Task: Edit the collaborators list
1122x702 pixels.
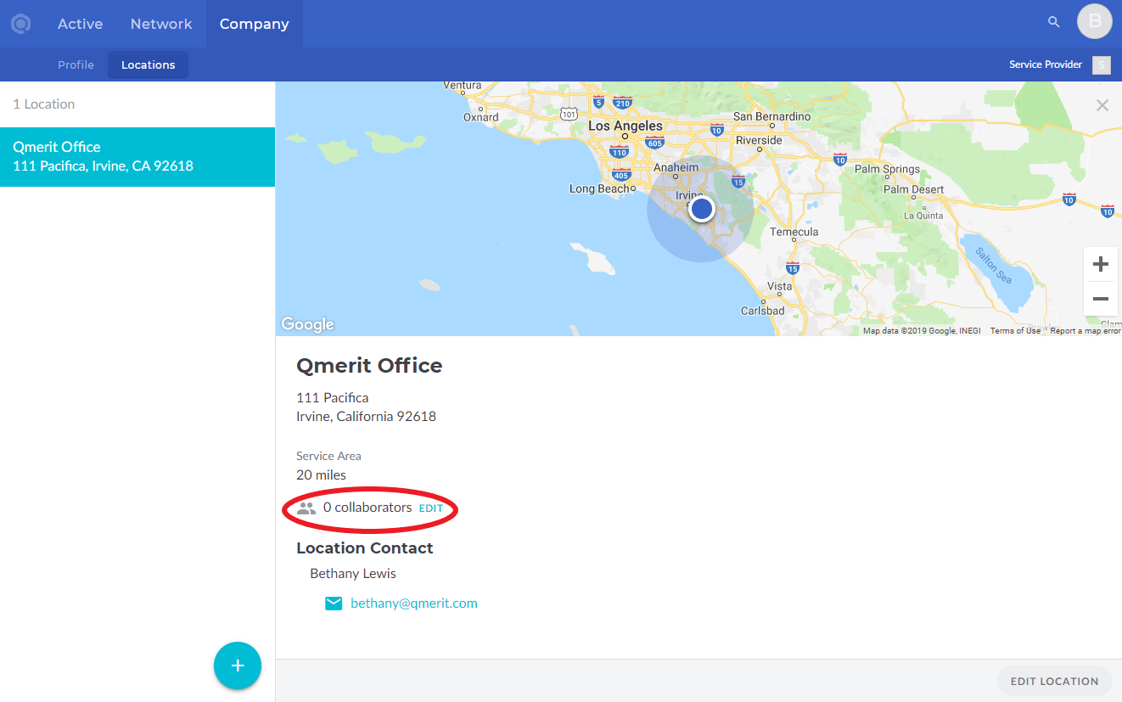Action: point(431,508)
